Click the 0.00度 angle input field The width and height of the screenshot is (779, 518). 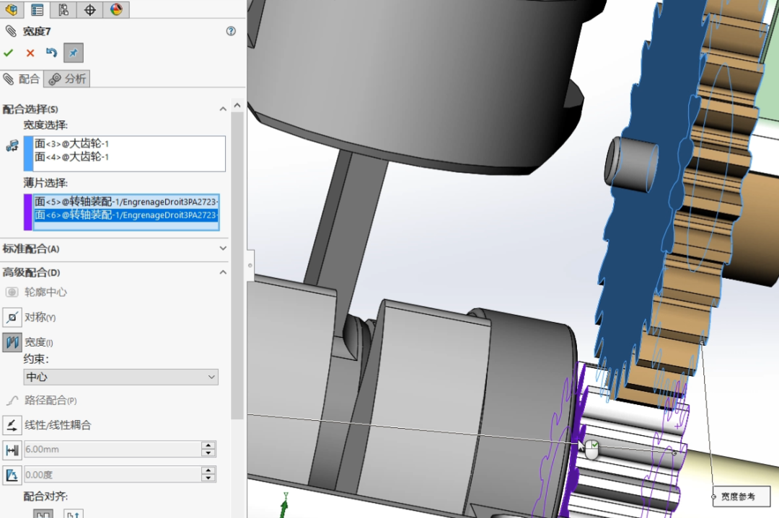(113, 475)
